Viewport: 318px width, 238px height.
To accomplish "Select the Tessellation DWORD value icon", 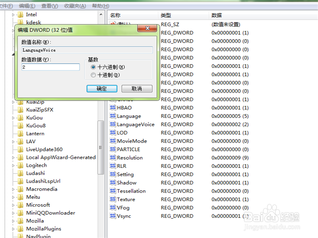I will point(114,191).
